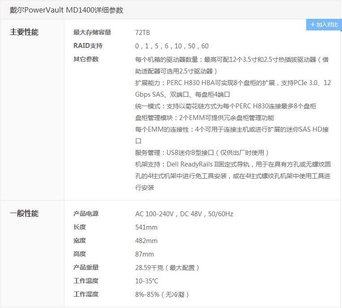
Task: Click the 其它参数 label
Action: [86, 59]
